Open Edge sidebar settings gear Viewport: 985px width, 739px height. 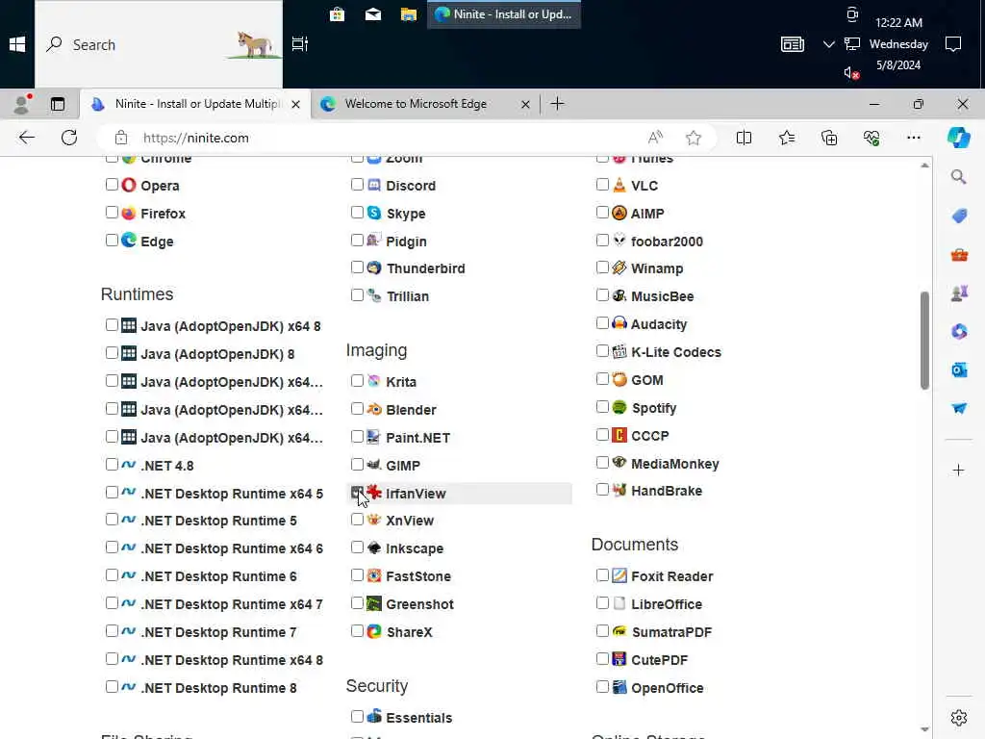[x=959, y=717]
